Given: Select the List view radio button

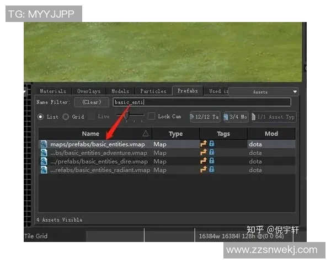Looking at the screenshot, I should pyautogui.click(x=41, y=117).
